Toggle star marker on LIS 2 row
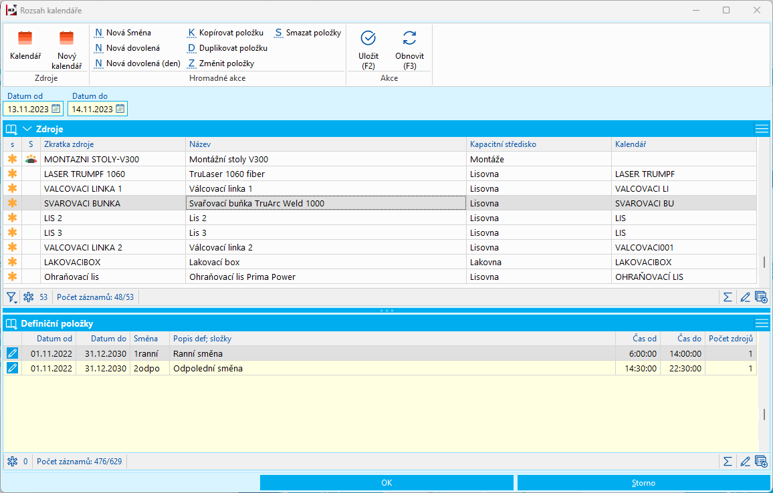773x493 pixels. [11, 218]
